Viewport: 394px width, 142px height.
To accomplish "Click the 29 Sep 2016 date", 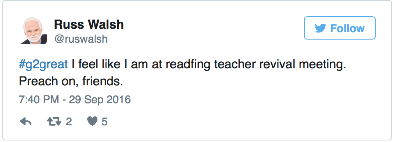I will (x=100, y=100).
